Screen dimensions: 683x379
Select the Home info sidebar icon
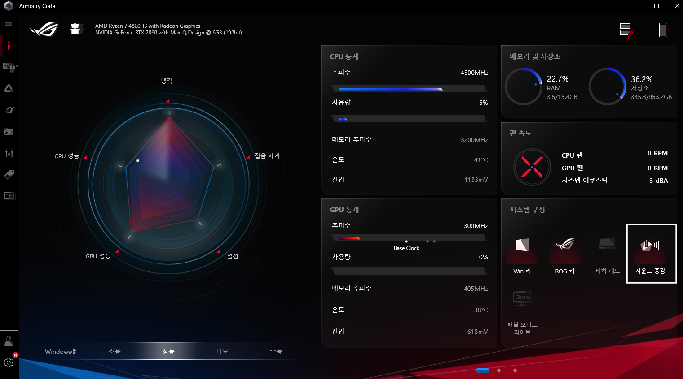(9, 45)
